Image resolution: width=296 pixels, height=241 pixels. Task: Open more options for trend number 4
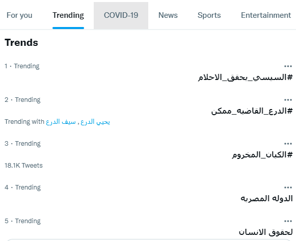point(288,188)
